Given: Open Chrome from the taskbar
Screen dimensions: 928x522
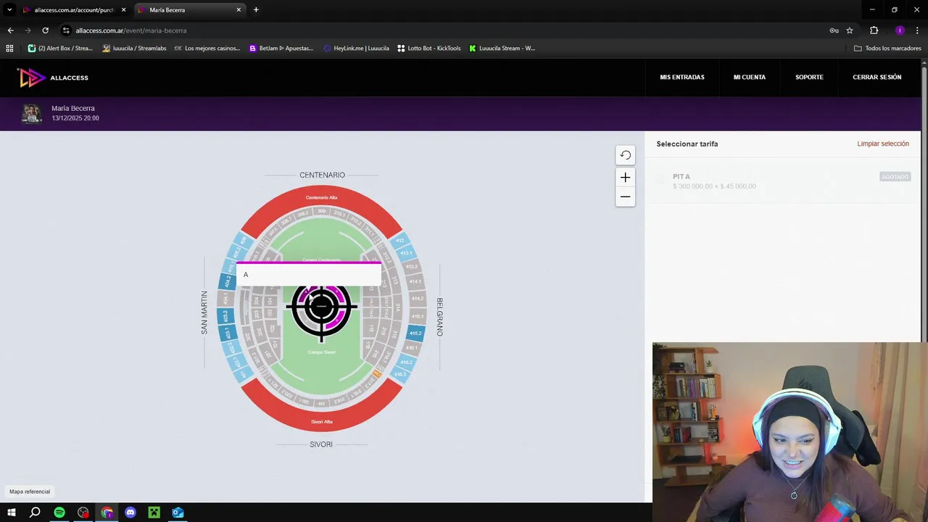Looking at the screenshot, I should point(107,513).
